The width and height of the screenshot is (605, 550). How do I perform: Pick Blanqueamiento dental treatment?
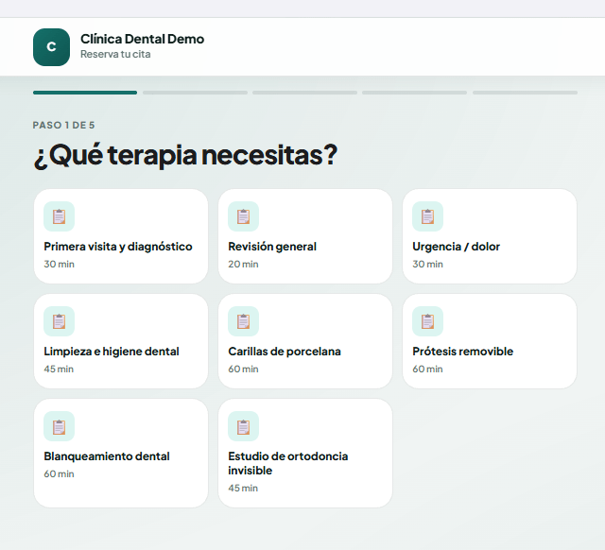point(121,454)
